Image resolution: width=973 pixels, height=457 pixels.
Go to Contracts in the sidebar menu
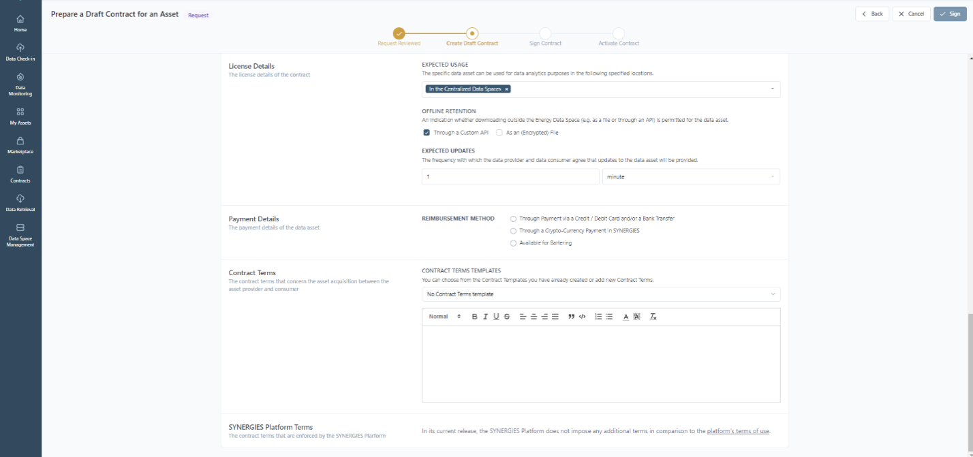[x=20, y=174]
